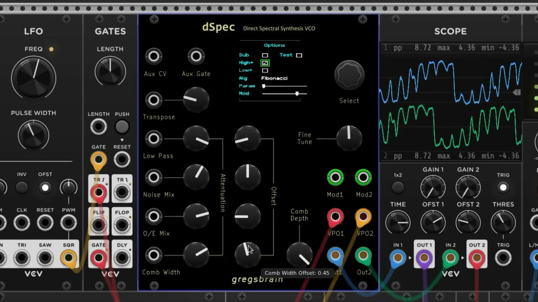Select the O/E Mix input jack

tap(154, 216)
